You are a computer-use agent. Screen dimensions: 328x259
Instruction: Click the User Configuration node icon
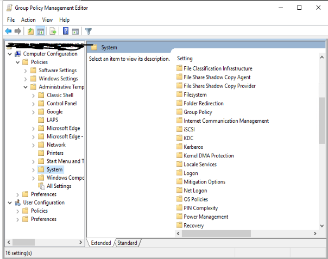pos(18,203)
